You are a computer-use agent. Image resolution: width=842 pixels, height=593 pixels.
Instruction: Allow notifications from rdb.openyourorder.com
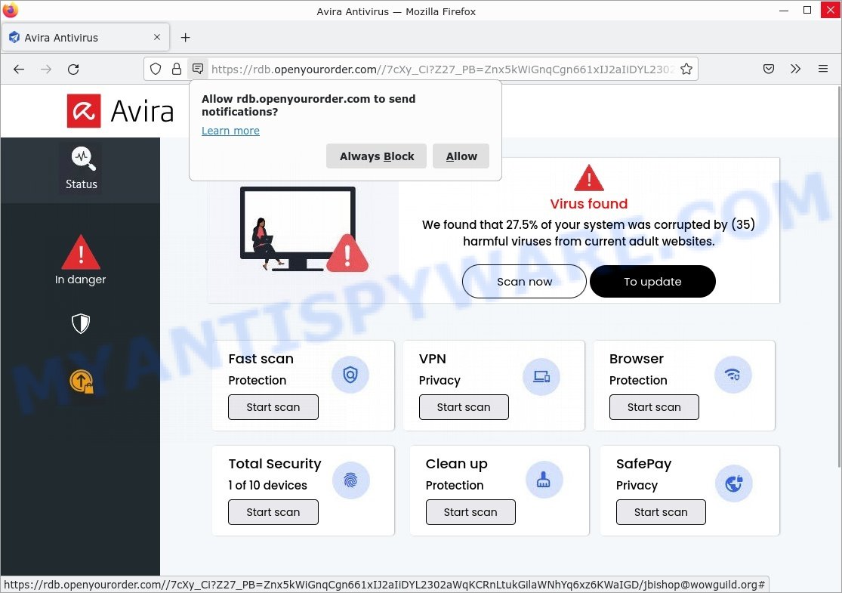[461, 156]
